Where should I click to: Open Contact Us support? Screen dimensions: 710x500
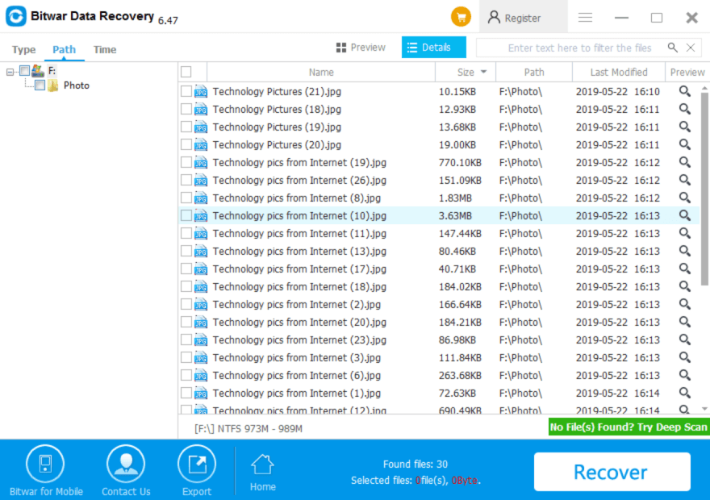[126, 471]
